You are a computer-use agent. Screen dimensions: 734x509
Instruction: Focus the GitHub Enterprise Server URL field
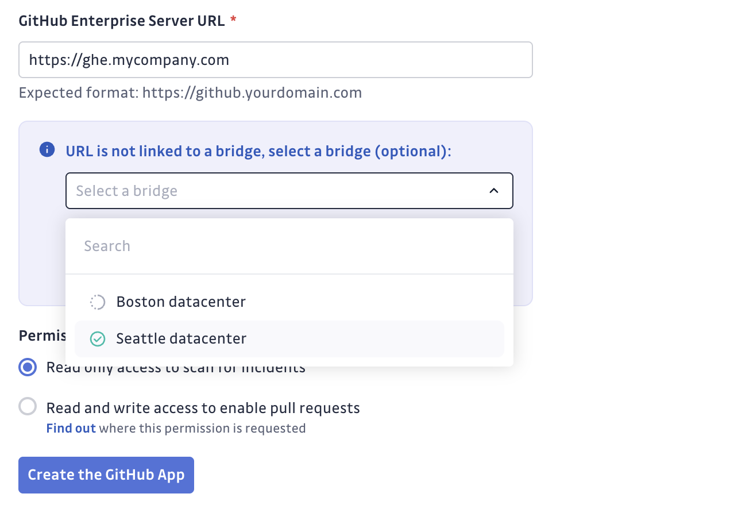pyautogui.click(x=276, y=60)
